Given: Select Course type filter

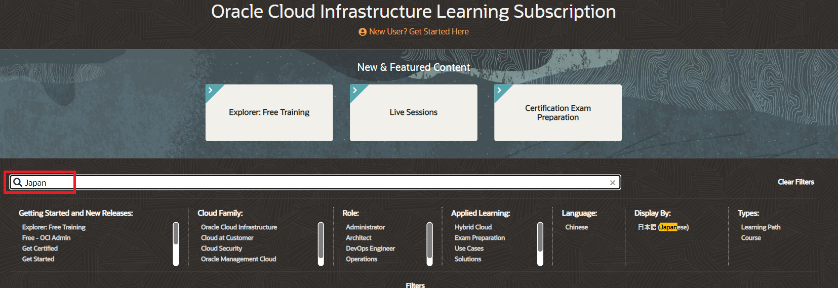Looking at the screenshot, I should (751, 238).
